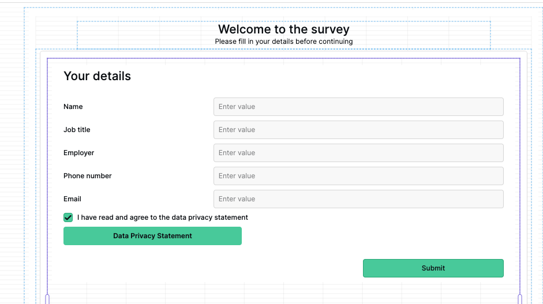The image size is (543, 304).
Task: Select the Employer input field
Action: pos(358,153)
